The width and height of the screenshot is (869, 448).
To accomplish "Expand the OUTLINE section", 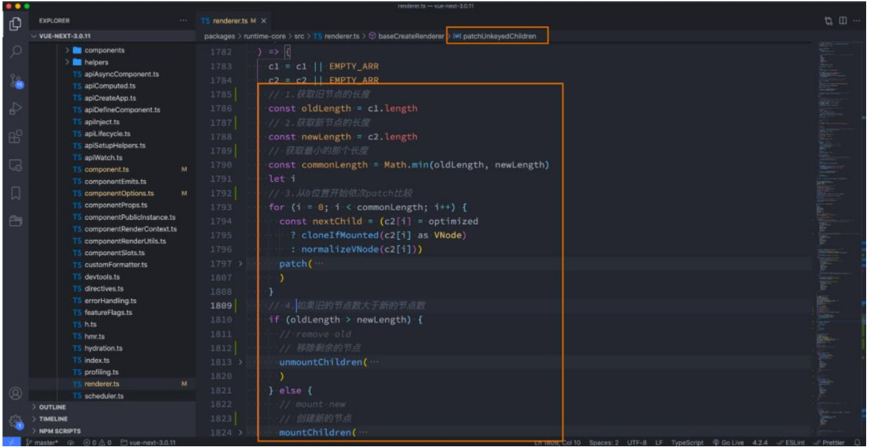I will coord(51,407).
